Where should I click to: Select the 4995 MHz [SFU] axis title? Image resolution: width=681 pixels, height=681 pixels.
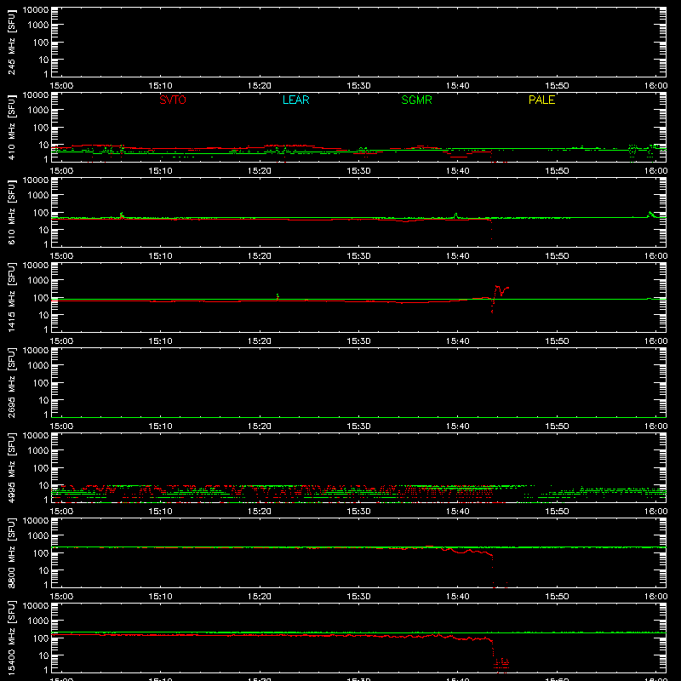[12, 467]
